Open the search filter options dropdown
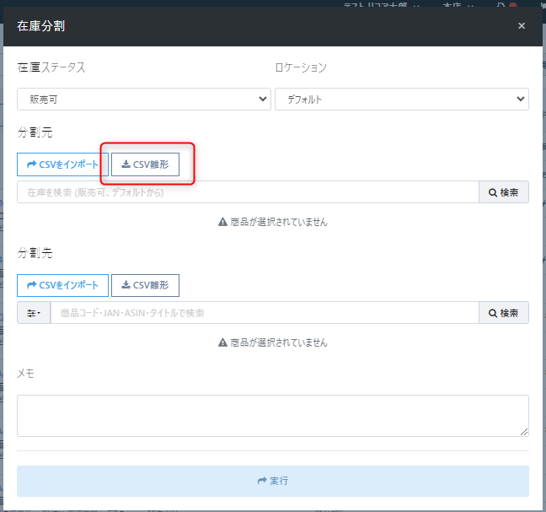 34,313
